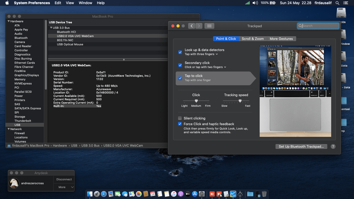Open the App Store from the Dock
This screenshot has height=199, width=354.
194,194
